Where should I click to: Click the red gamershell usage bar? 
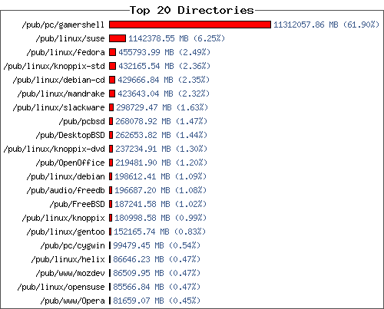coord(190,25)
